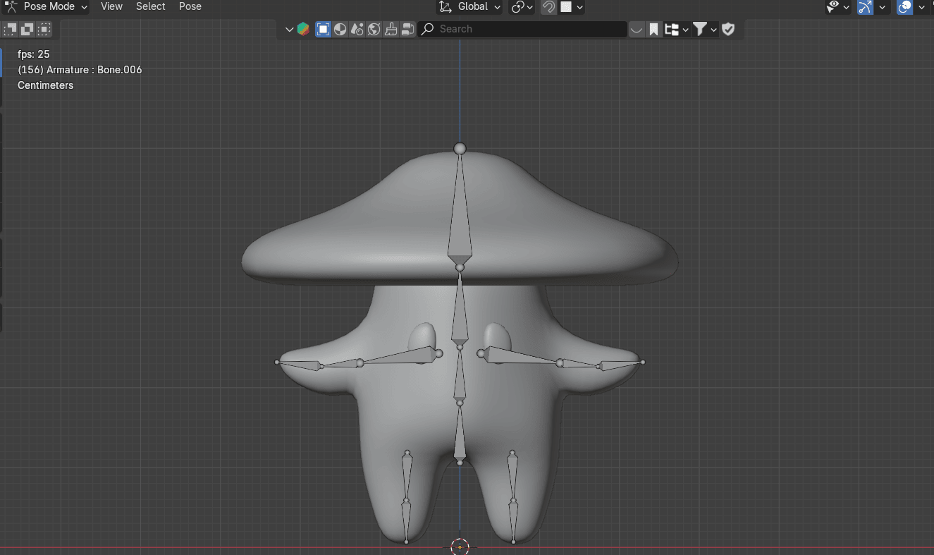This screenshot has height=555, width=934.
Task: Click the bookmark icon beside search
Action: [653, 29]
